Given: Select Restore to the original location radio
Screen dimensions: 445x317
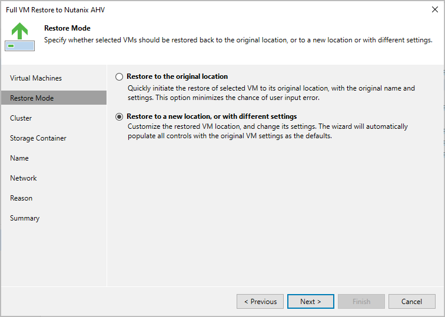Looking at the screenshot, I should (119, 76).
